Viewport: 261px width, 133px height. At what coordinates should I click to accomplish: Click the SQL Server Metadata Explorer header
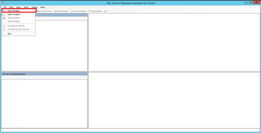pos(44,74)
